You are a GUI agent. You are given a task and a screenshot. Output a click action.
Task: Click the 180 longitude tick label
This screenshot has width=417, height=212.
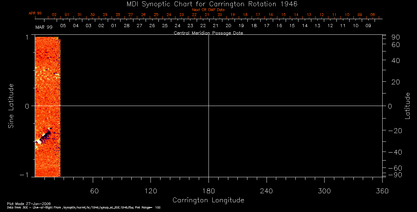point(208,191)
